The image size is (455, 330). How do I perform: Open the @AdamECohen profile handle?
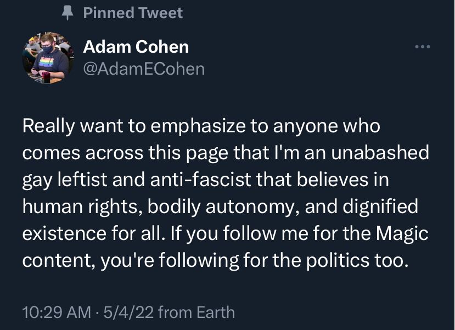[x=144, y=68]
